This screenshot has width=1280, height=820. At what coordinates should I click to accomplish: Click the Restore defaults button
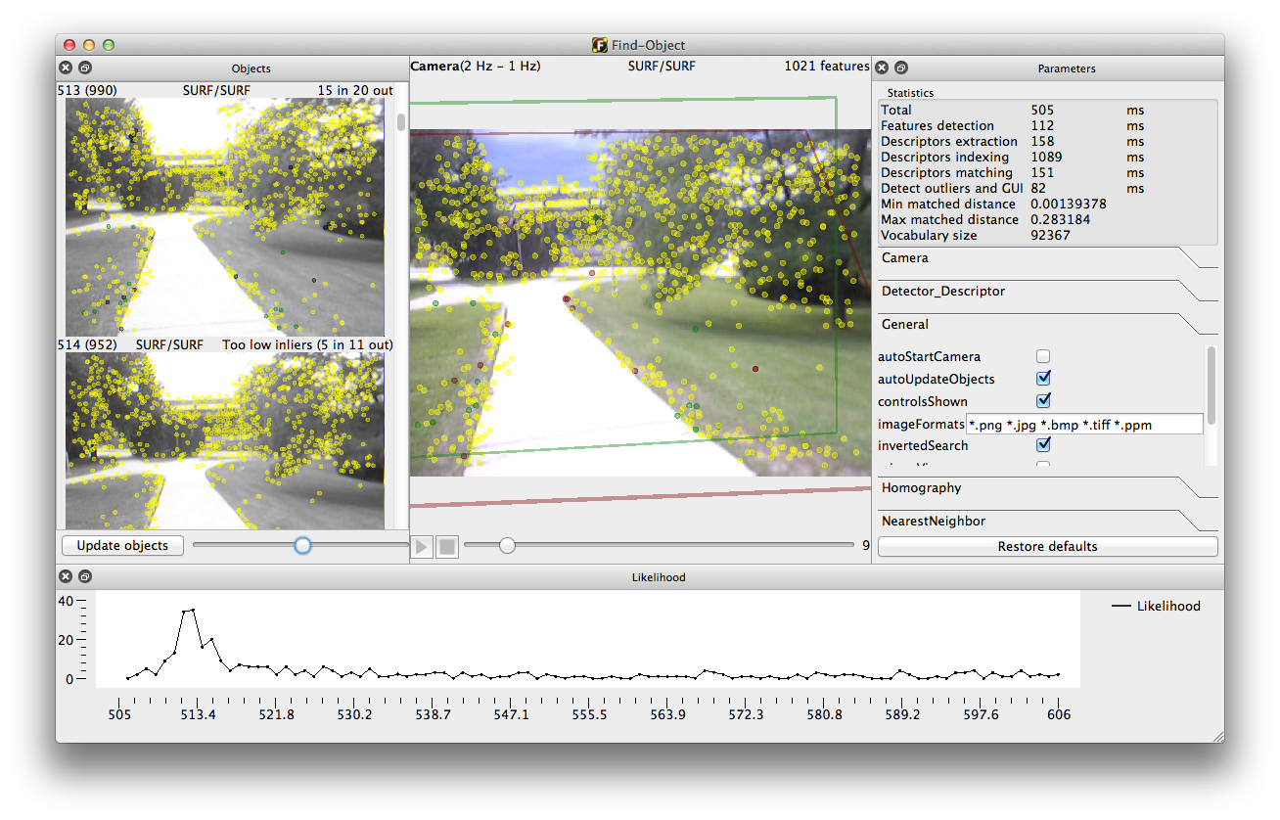tap(1047, 546)
